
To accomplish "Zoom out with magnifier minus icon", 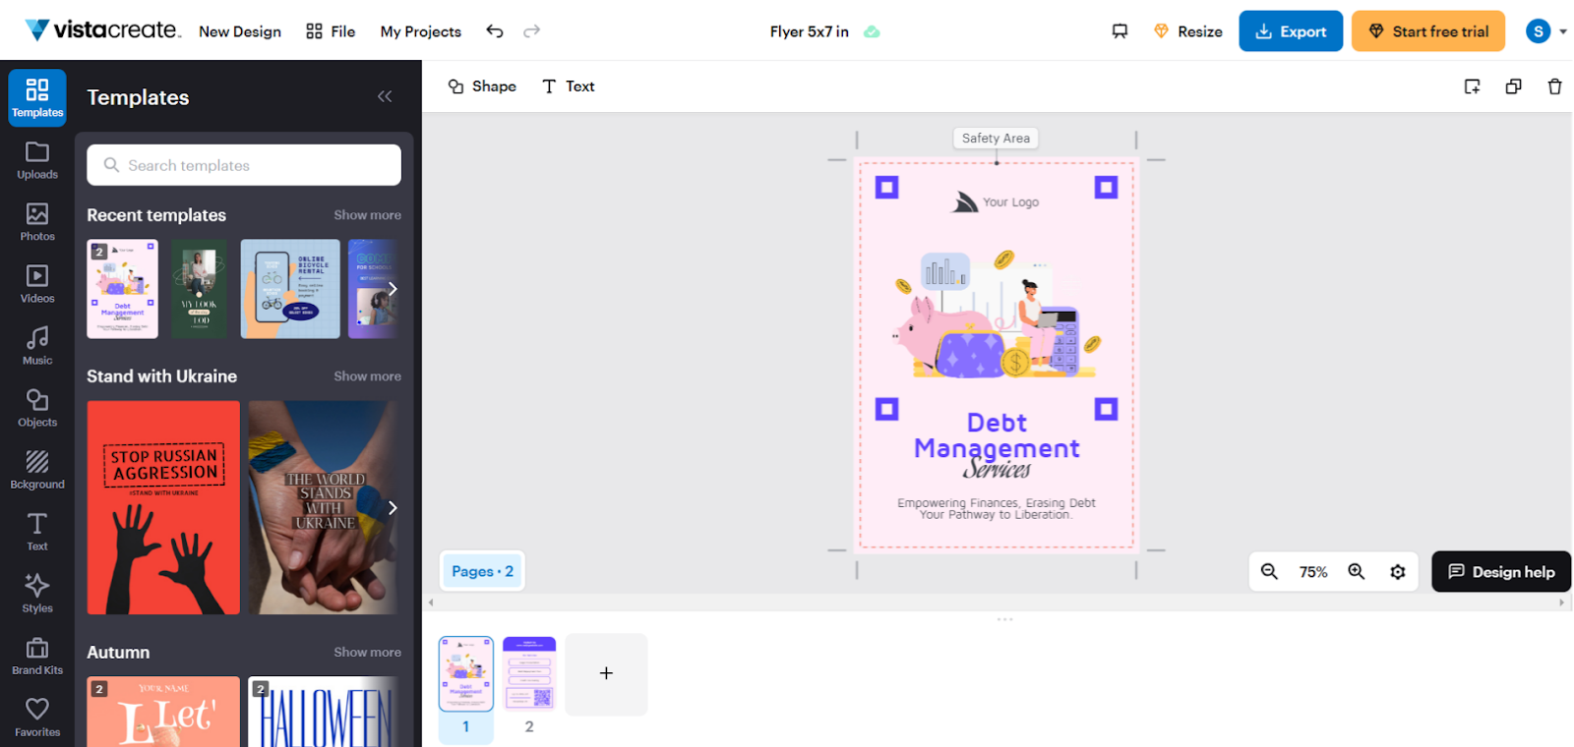I will click(1269, 572).
